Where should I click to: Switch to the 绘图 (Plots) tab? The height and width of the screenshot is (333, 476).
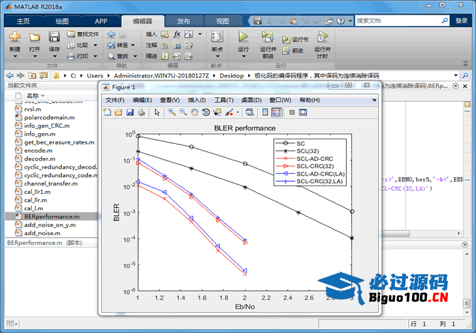(x=62, y=21)
